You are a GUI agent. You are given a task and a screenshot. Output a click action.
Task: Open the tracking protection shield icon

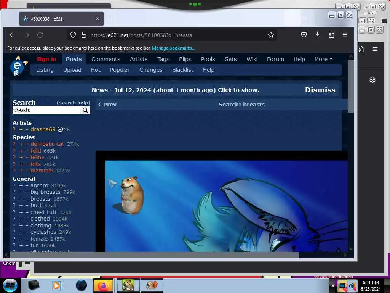click(x=73, y=35)
